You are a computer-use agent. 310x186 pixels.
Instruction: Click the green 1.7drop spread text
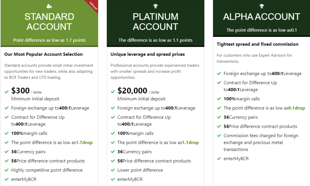click(84, 142)
